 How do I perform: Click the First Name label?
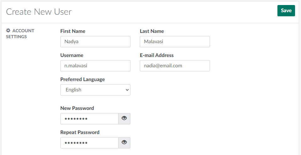coord(73,31)
